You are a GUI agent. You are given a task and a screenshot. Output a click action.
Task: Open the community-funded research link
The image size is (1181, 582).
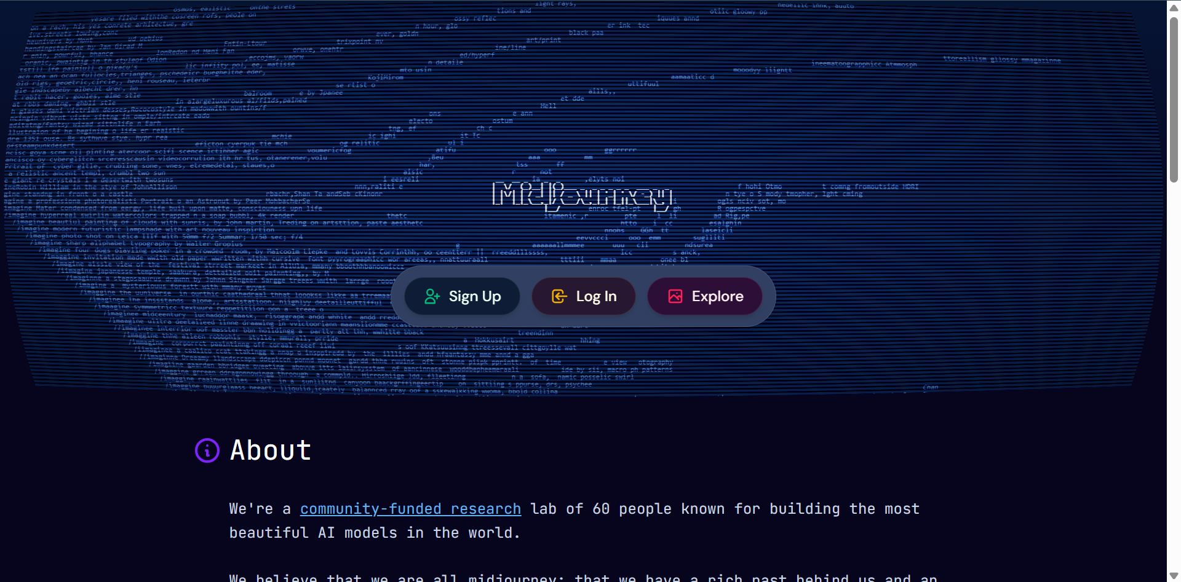(410, 509)
